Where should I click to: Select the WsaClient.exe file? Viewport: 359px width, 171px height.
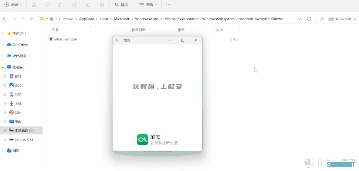coord(66,39)
